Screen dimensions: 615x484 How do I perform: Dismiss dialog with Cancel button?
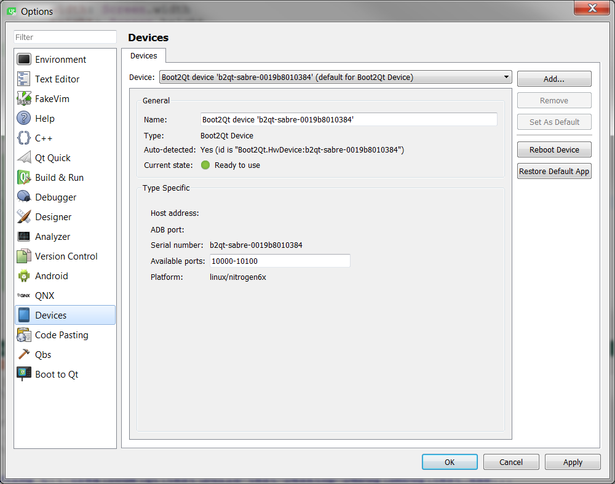pos(511,462)
